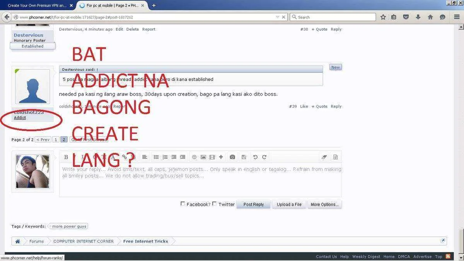Quote post #38
464x261 pixels.
click(319, 29)
